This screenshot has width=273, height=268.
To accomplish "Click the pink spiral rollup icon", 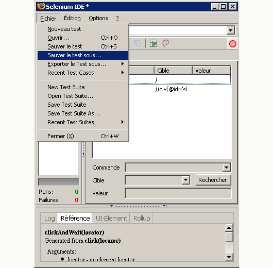I will tap(165, 43).
